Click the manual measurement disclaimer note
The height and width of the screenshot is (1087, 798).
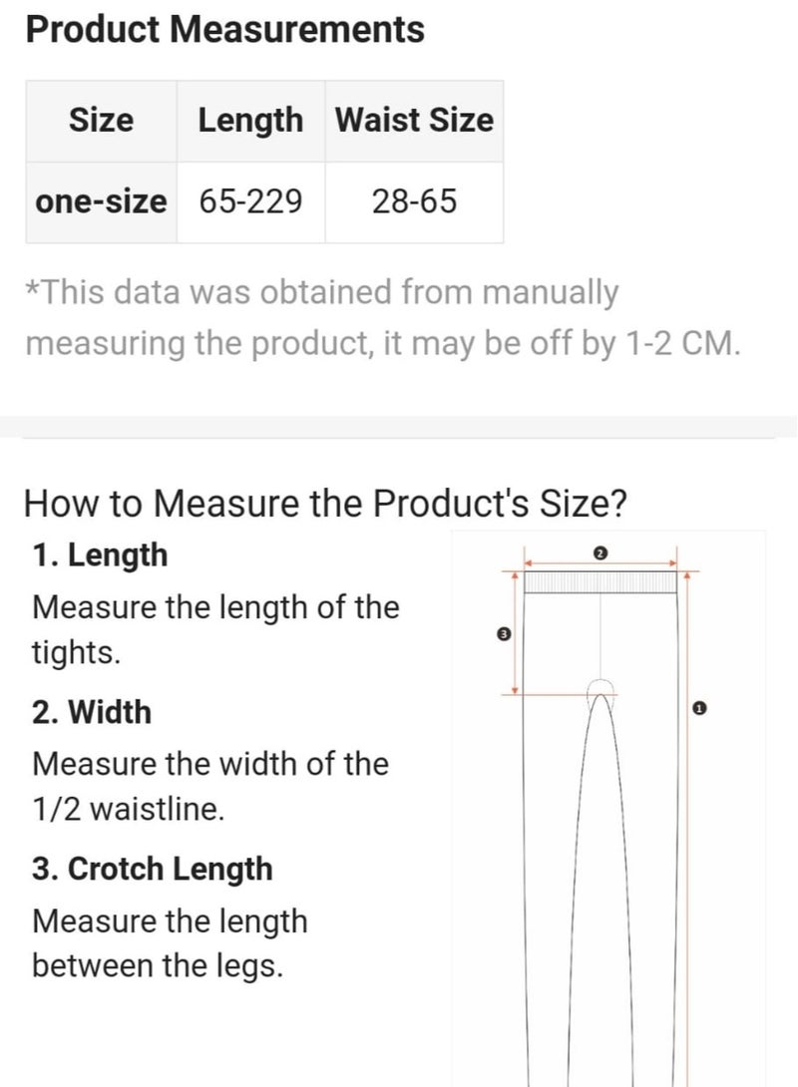pos(383,318)
